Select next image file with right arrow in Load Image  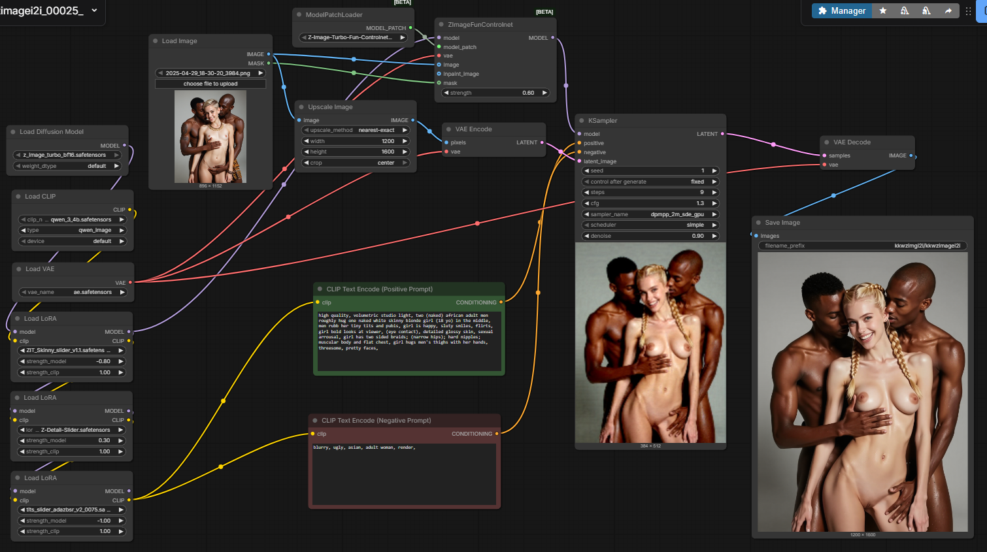coord(260,73)
